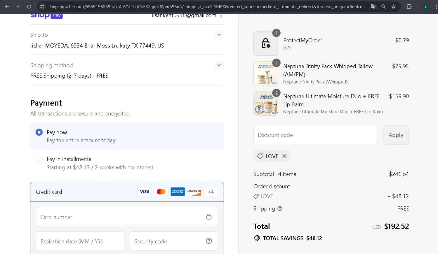
Task: View site information icon in address bar
Action: click(42, 6)
